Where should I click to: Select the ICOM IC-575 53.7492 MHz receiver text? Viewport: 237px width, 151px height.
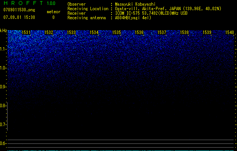[x=151, y=13]
